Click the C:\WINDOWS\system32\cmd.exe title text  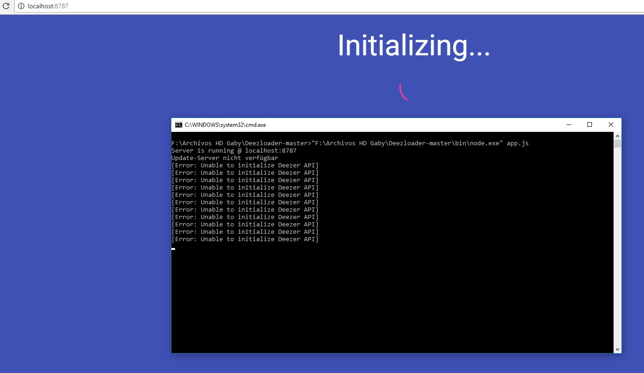225,125
